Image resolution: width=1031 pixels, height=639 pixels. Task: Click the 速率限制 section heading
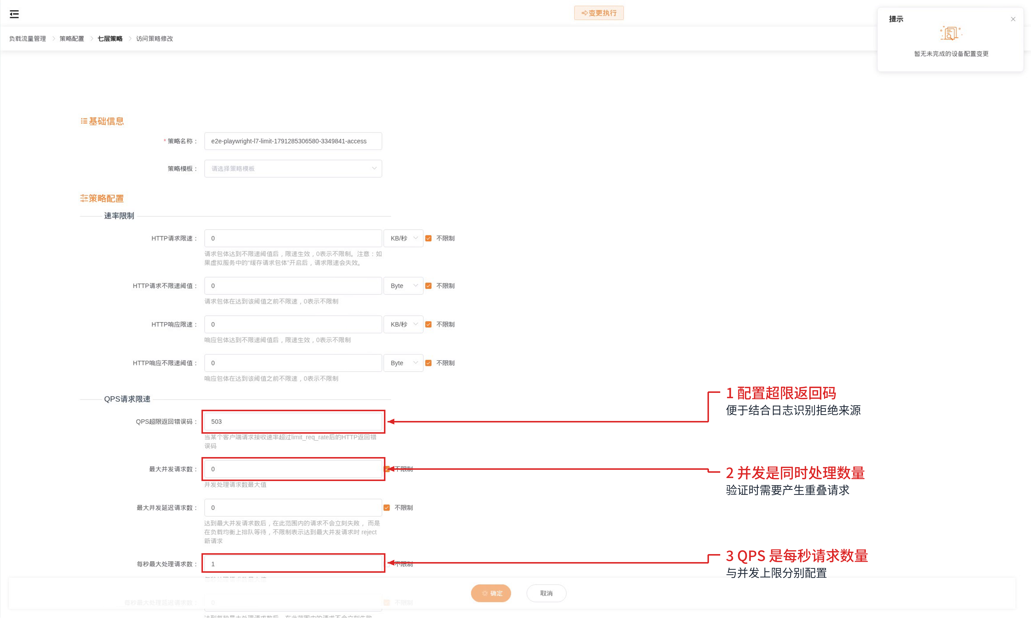point(119,216)
